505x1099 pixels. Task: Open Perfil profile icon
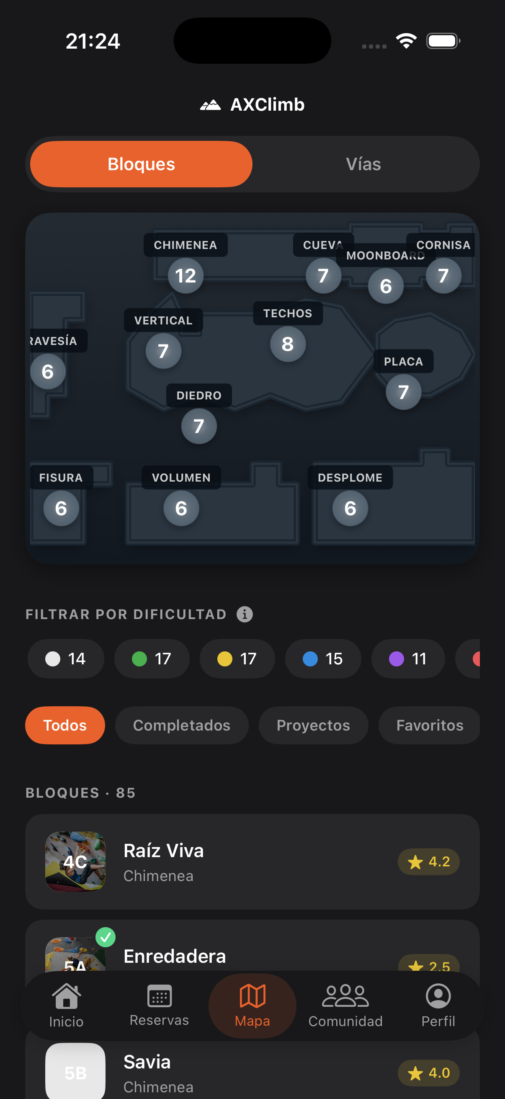click(x=438, y=996)
